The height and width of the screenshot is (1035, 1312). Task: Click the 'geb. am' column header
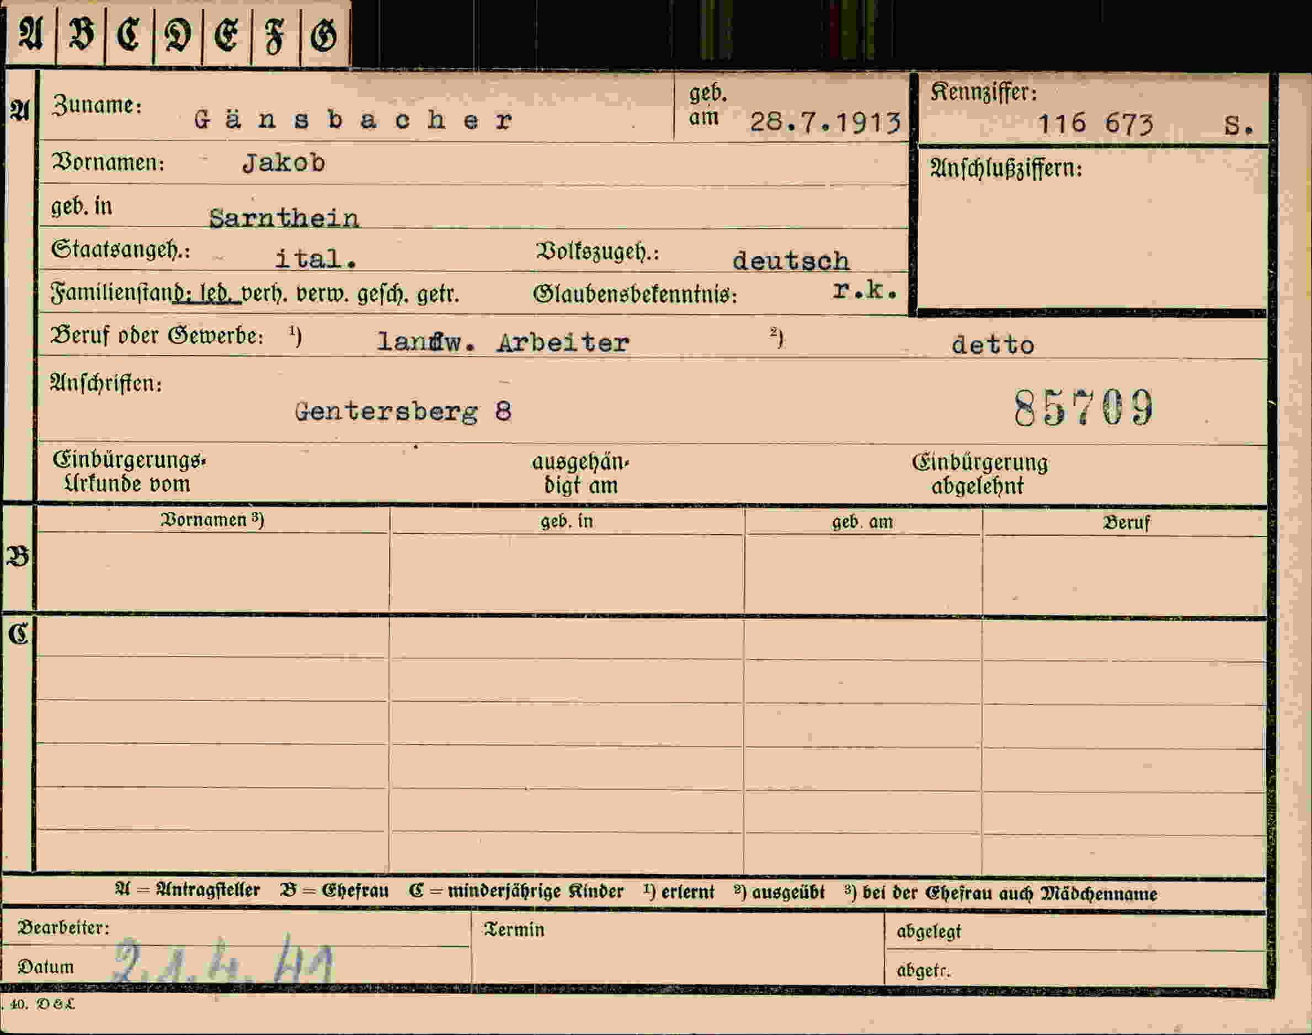coord(862,522)
